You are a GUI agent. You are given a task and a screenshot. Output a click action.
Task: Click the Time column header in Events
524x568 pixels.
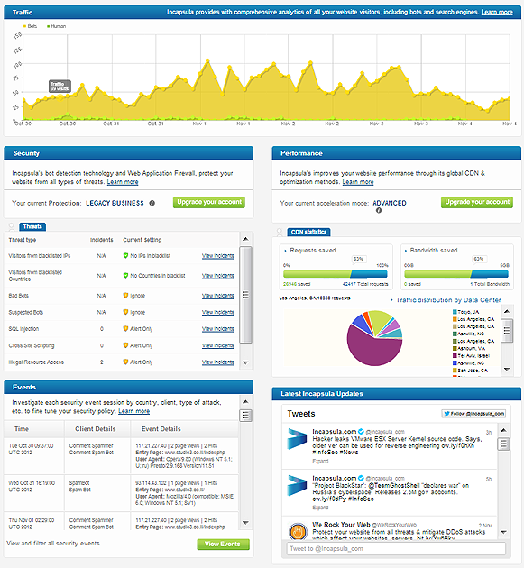[22, 429]
